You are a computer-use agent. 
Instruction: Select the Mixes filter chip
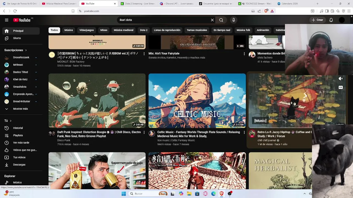tap(104, 30)
